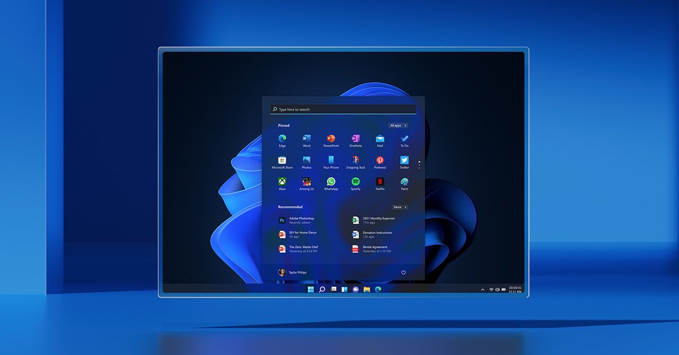
Task: Launch WhatsApp
Action: point(330,182)
